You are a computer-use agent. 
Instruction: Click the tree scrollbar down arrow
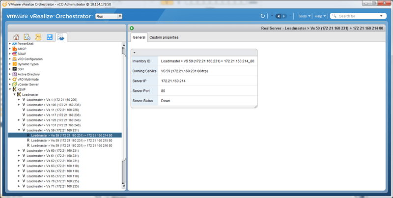tap(124, 186)
